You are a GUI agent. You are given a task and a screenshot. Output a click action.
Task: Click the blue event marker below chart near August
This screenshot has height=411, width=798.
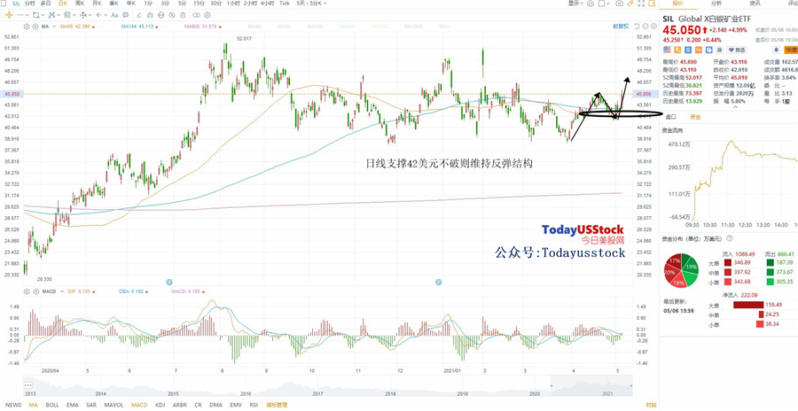point(169,282)
